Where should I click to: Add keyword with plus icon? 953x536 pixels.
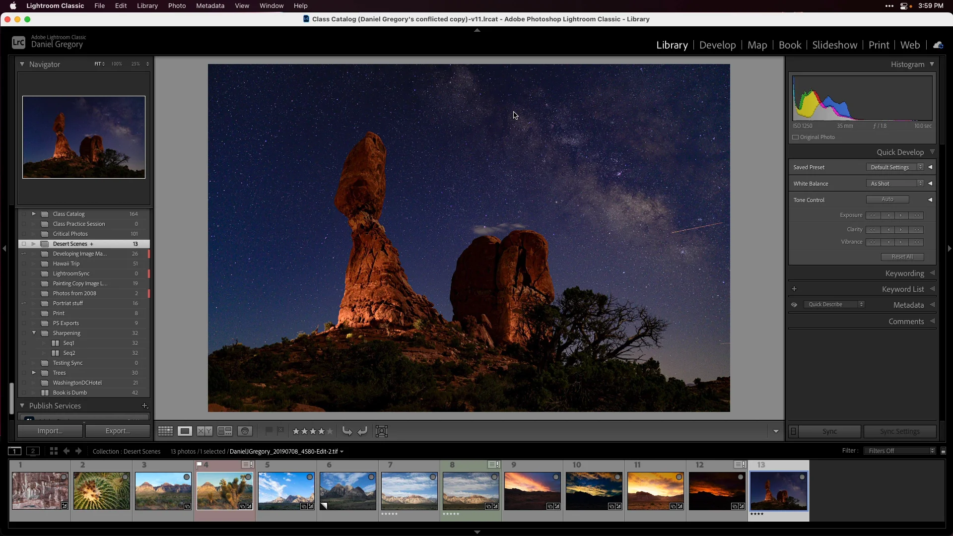794,289
